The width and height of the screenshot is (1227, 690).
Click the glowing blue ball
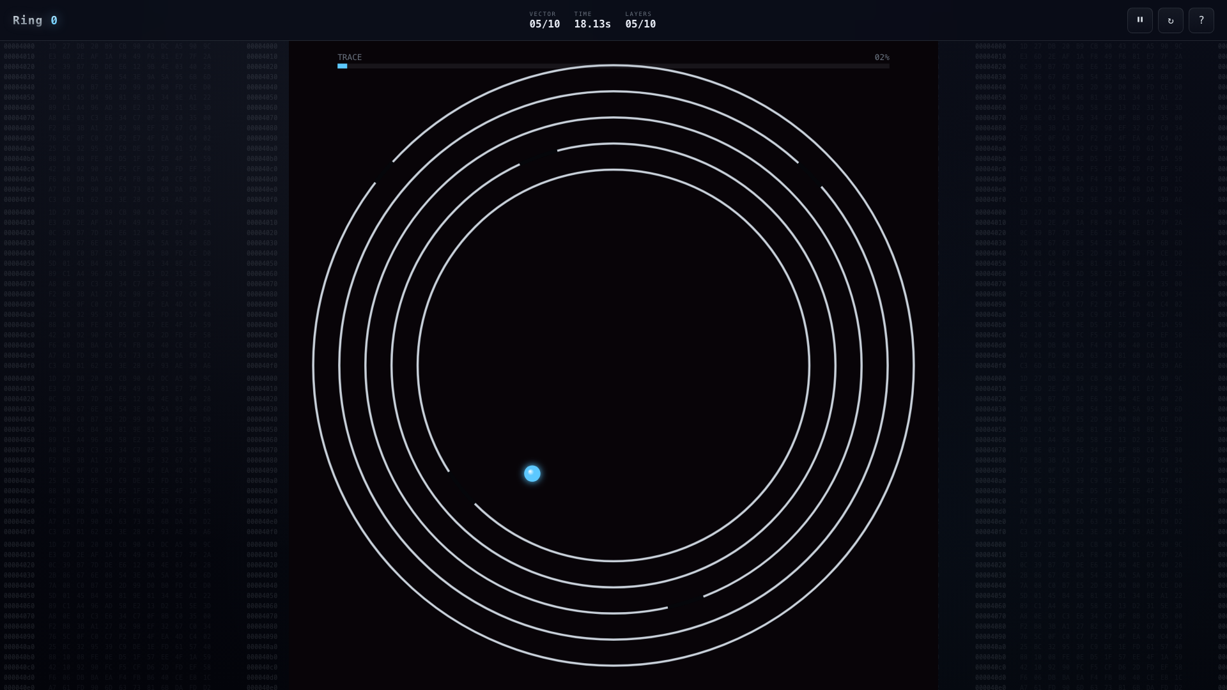click(532, 473)
